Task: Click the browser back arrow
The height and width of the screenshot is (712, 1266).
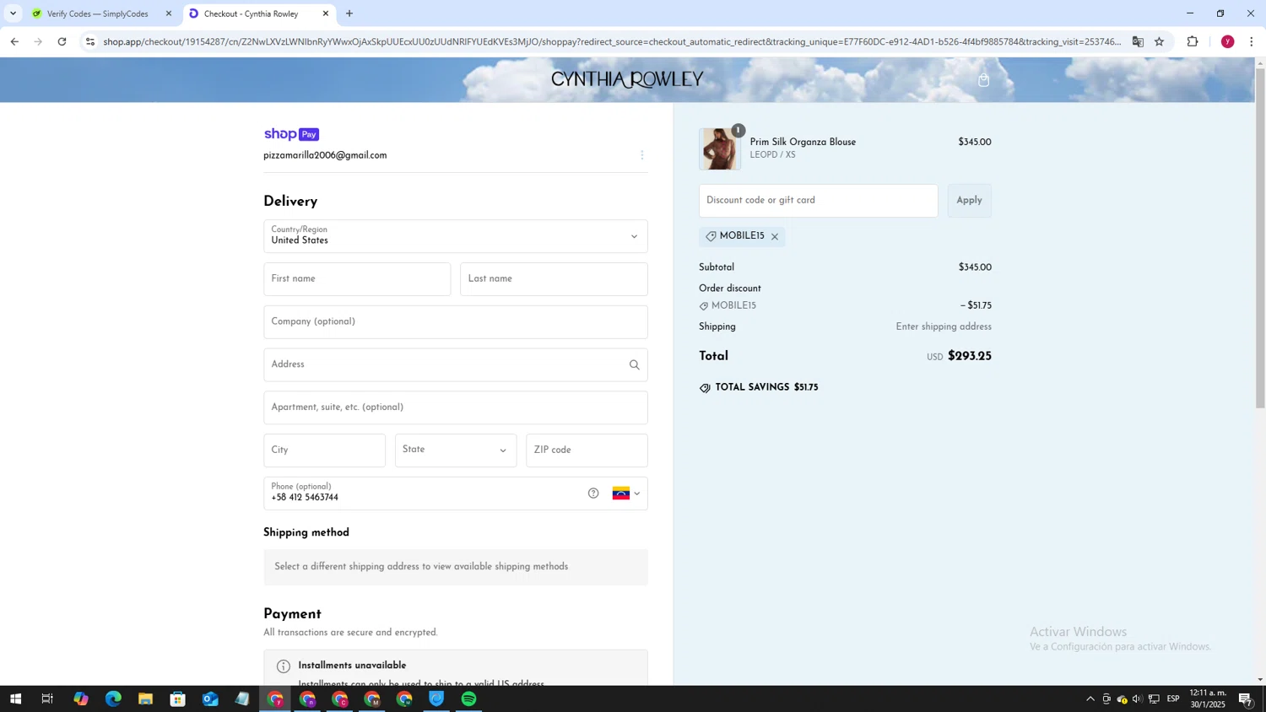Action: (14, 41)
